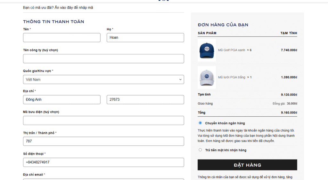
Task: Click the Tên công ty company field
Action: pos(103,59)
